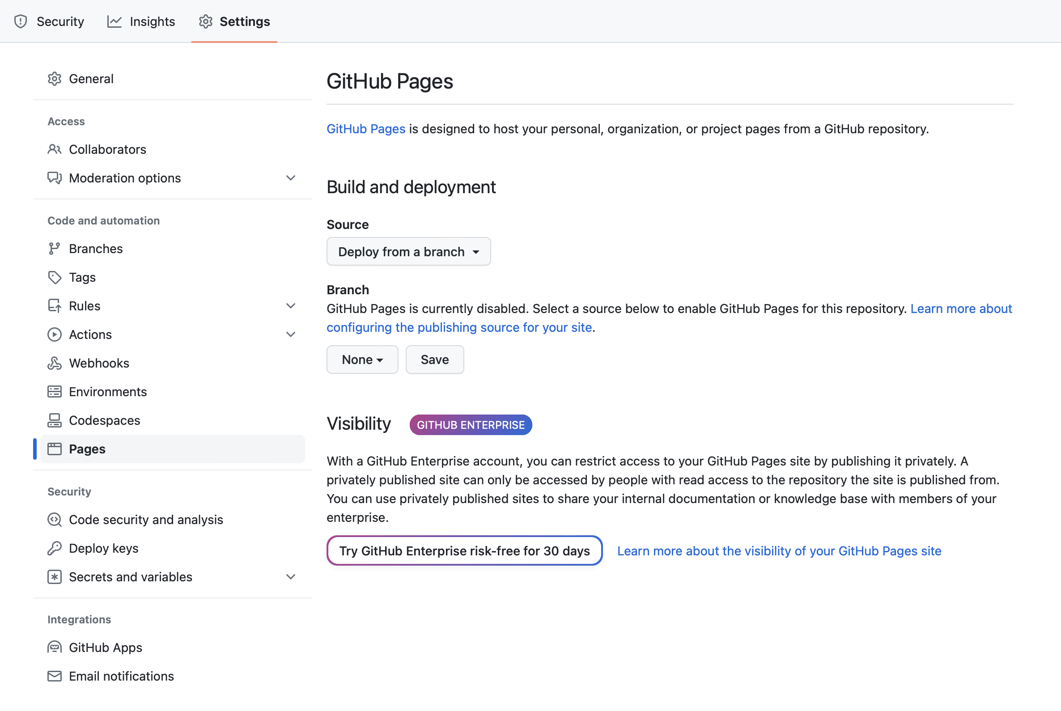
Task: Switch to the Security tab
Action: [49, 21]
